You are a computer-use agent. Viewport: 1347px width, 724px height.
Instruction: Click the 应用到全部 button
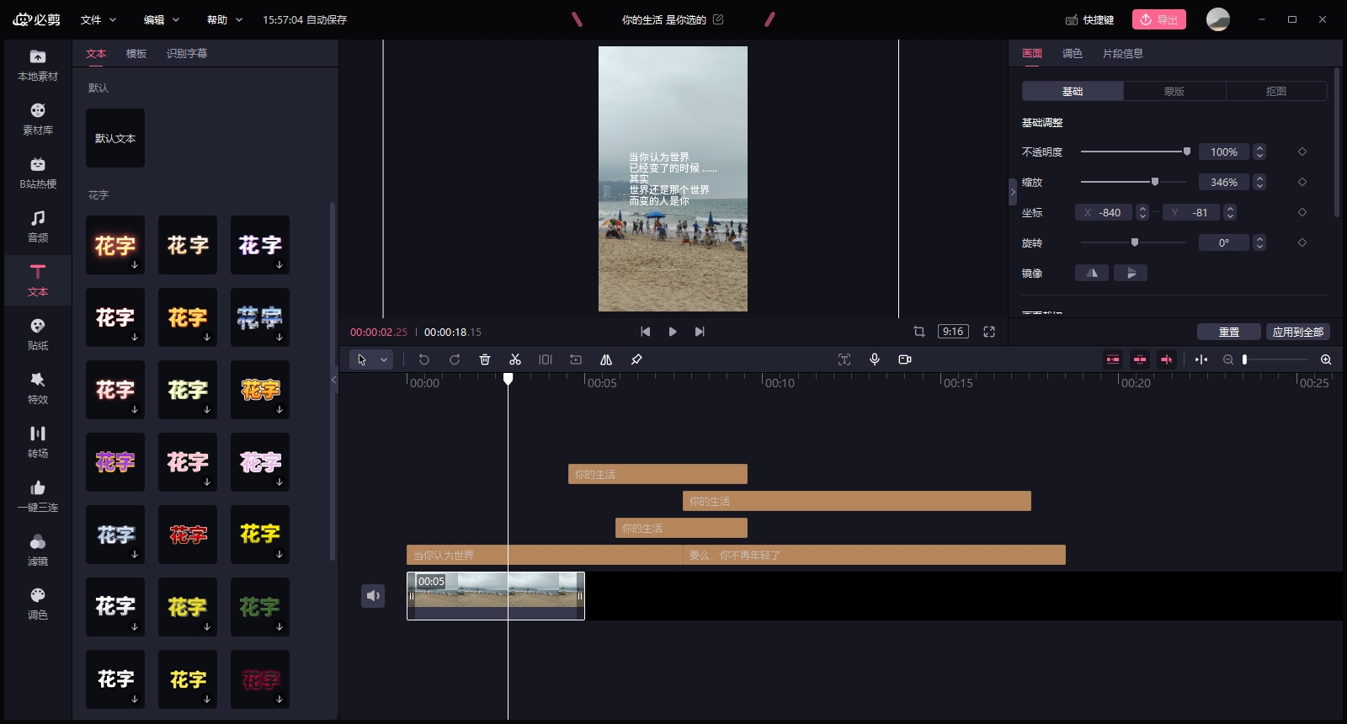tap(1297, 332)
